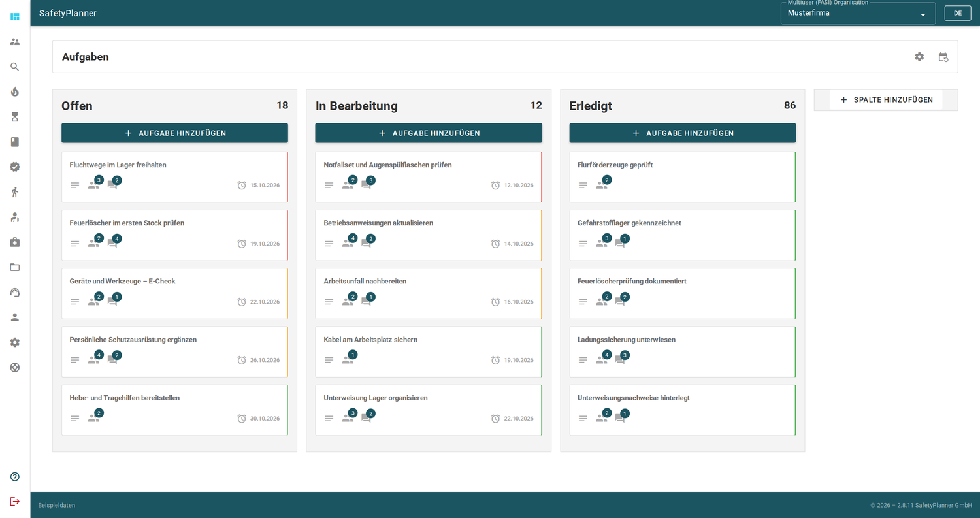Click the Spalte hinzufügen button

[x=886, y=100]
